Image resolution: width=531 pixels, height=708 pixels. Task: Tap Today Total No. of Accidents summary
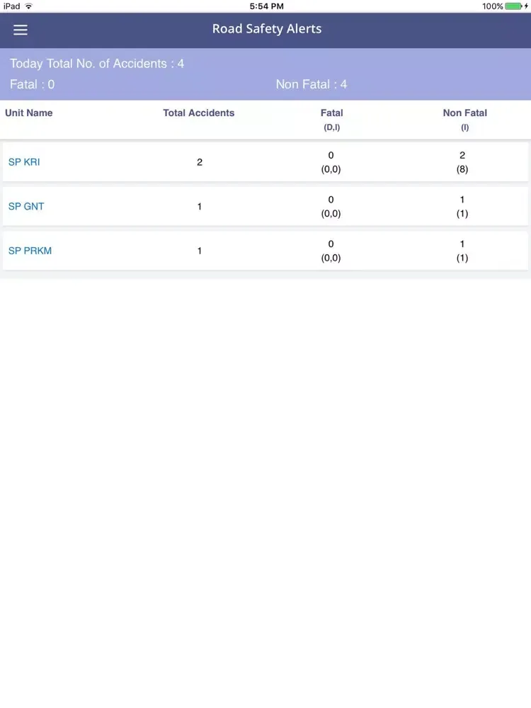(97, 64)
